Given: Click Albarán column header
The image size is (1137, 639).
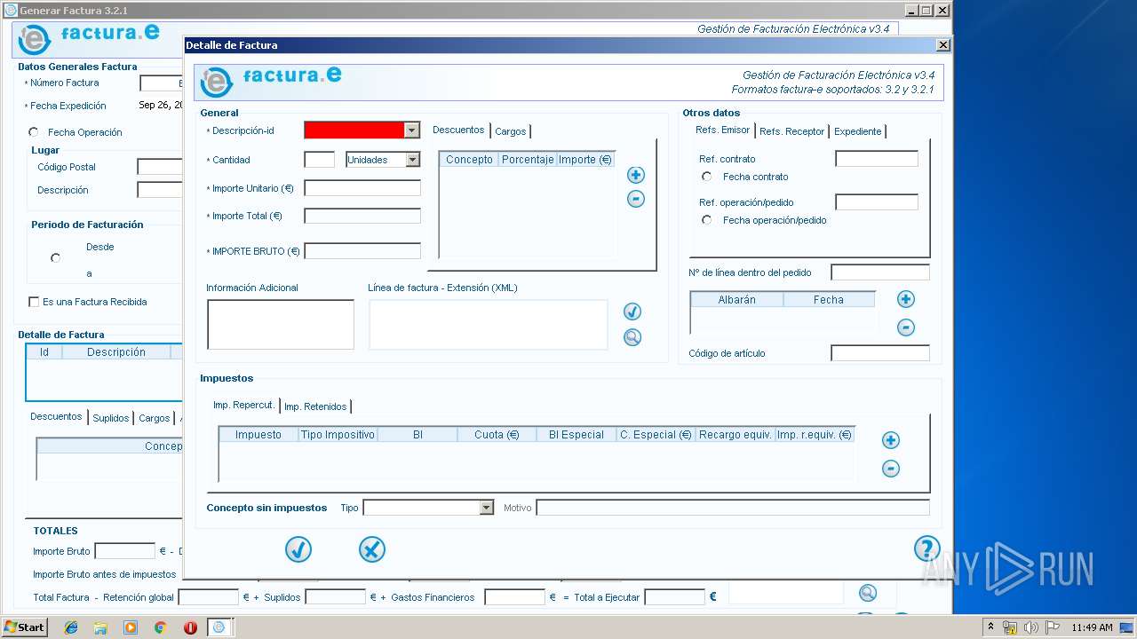Looking at the screenshot, I should tap(737, 300).
